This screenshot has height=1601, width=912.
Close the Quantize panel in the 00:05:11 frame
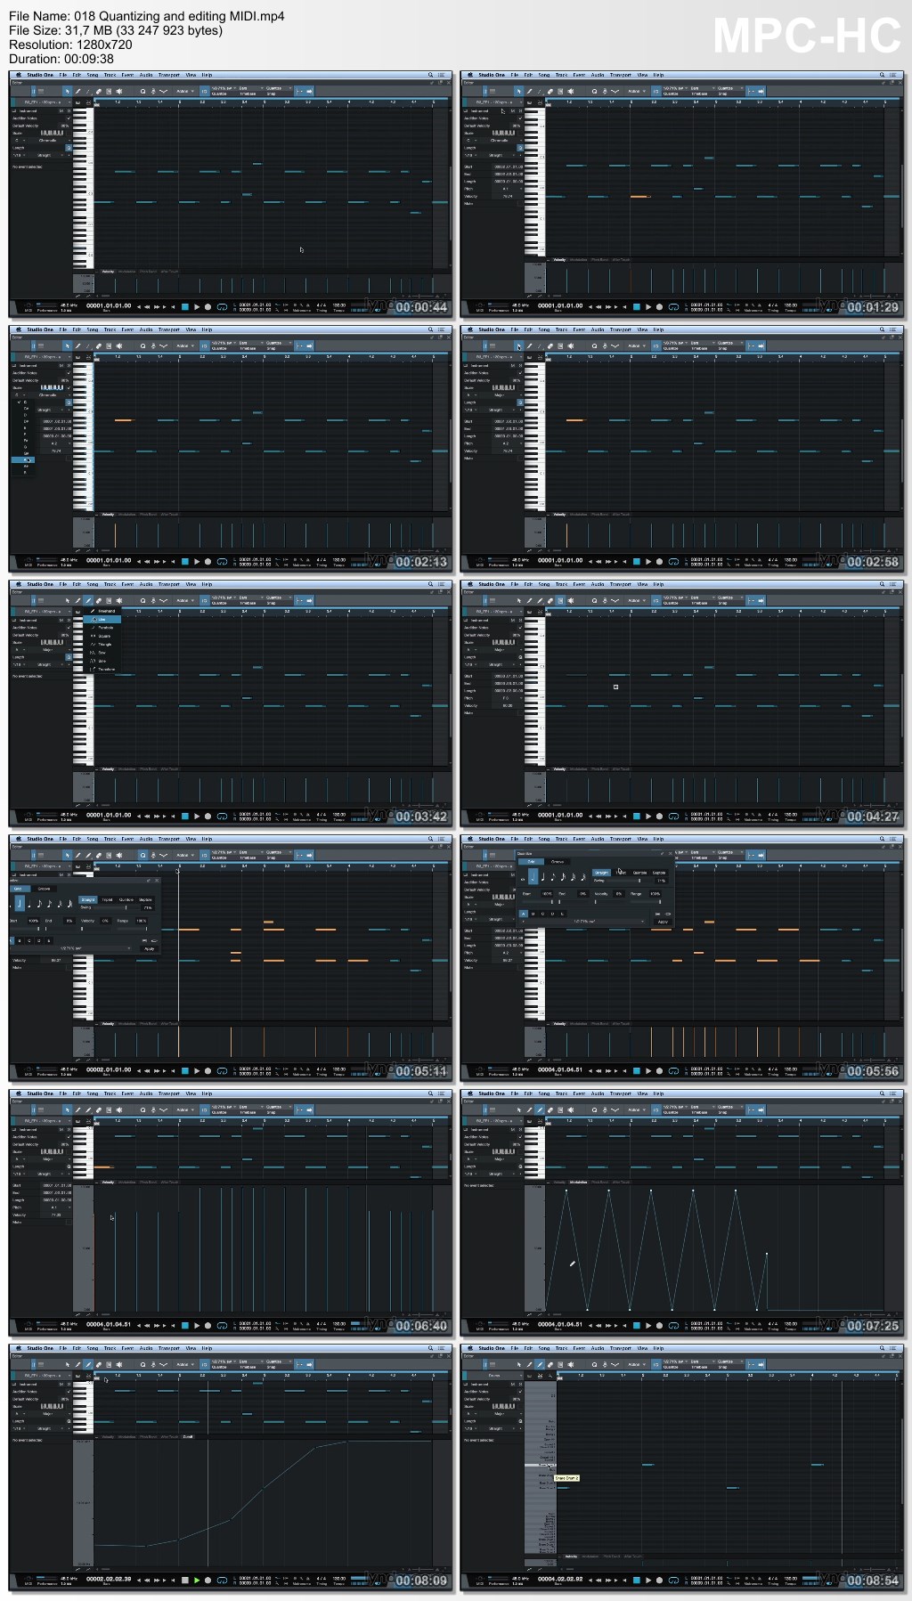[x=157, y=881]
